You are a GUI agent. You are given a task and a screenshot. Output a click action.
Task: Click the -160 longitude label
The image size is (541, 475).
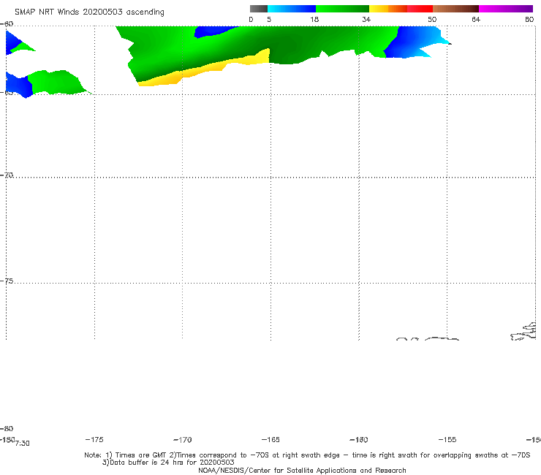359,439
